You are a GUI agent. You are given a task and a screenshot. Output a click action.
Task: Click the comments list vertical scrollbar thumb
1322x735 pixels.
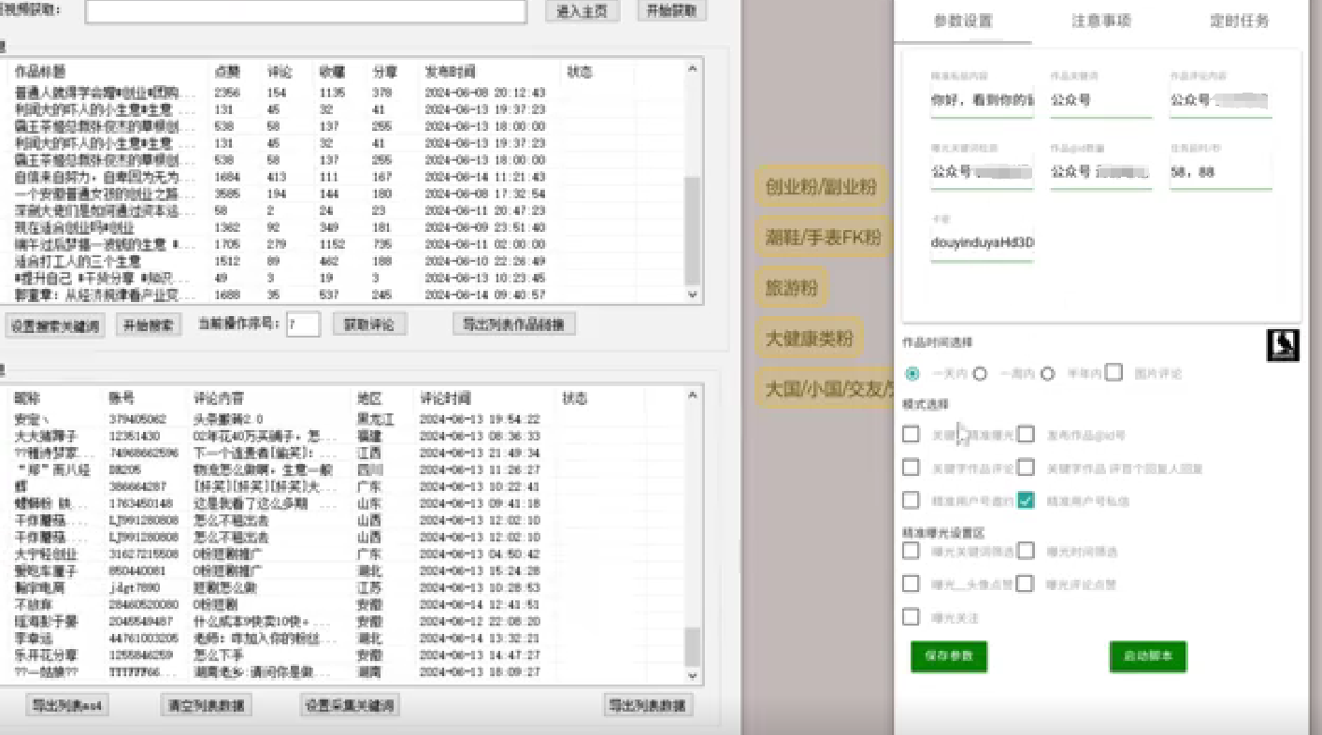coord(693,645)
